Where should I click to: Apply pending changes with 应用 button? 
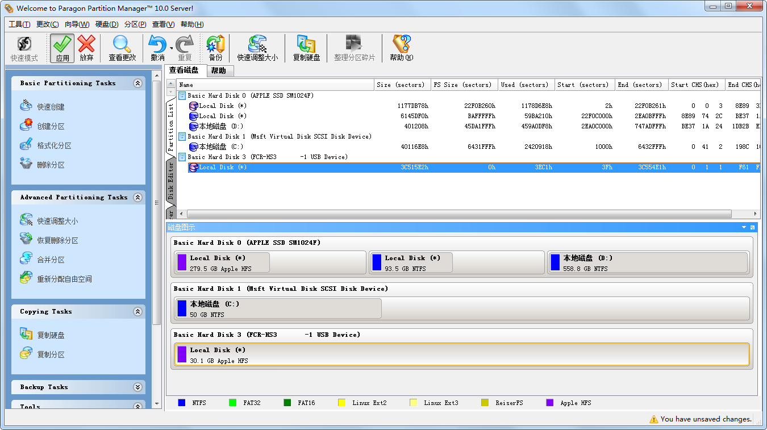[x=62, y=49]
